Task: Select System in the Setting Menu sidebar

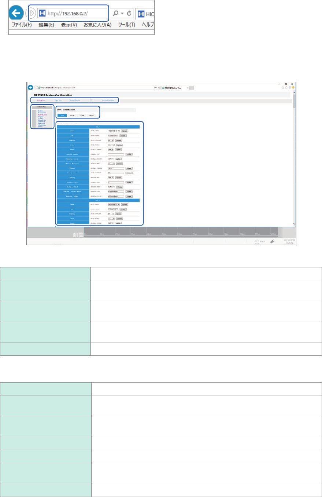Action: (40, 110)
